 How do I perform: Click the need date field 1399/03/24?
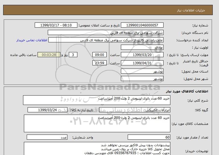tap(47, 110)
